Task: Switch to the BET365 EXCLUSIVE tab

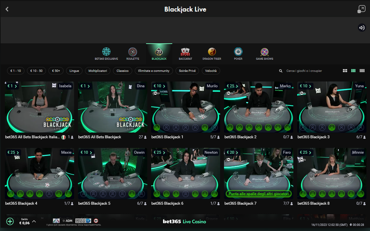Action: 107,54
